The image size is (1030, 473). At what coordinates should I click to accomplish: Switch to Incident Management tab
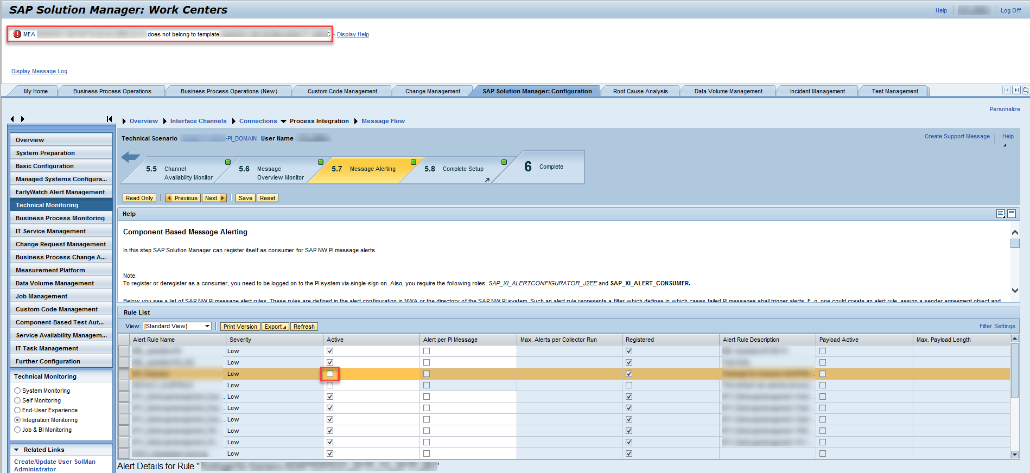click(x=817, y=91)
